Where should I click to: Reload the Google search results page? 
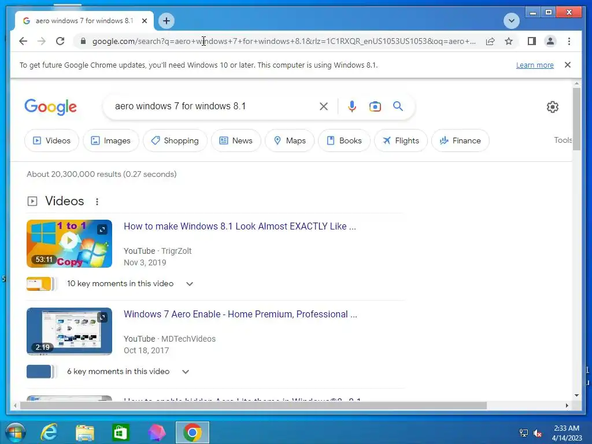60,41
